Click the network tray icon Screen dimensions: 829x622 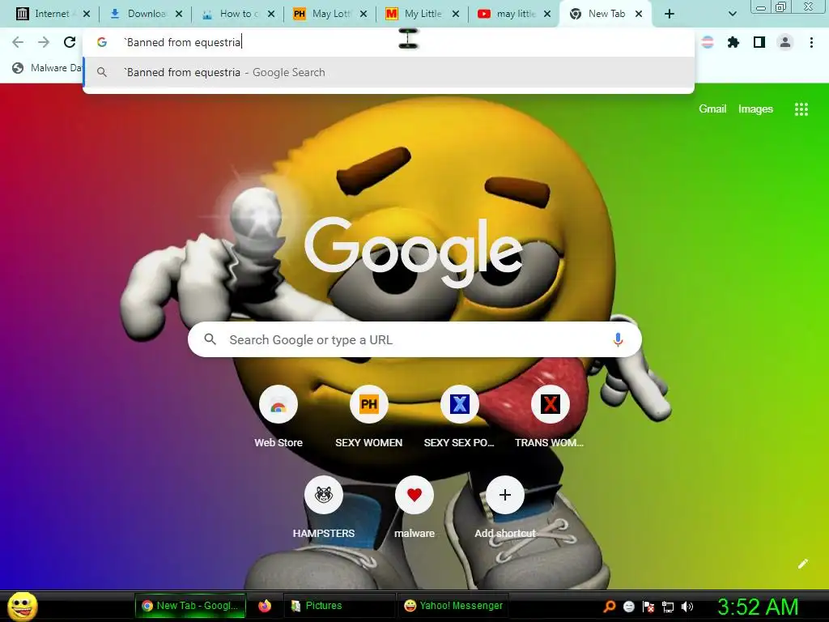pos(668,607)
